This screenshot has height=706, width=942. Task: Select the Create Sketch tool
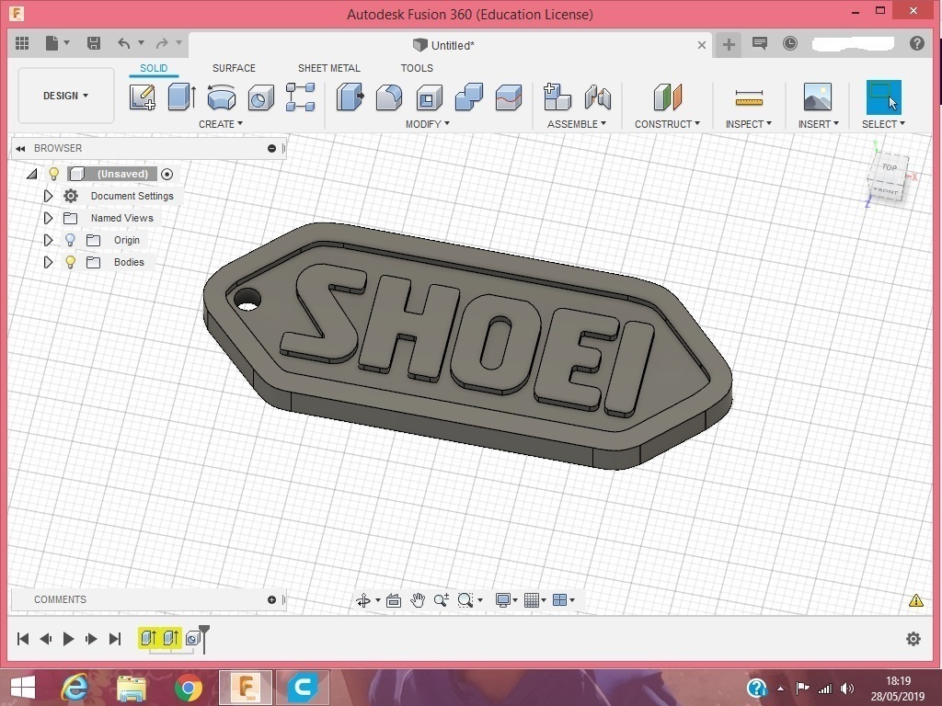tap(142, 97)
